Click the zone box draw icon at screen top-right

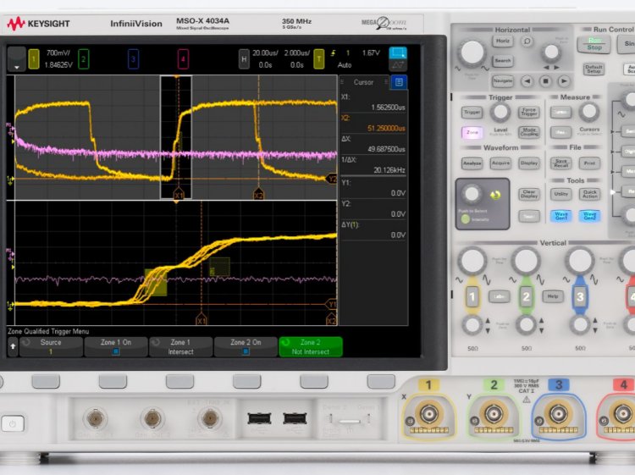(x=398, y=53)
